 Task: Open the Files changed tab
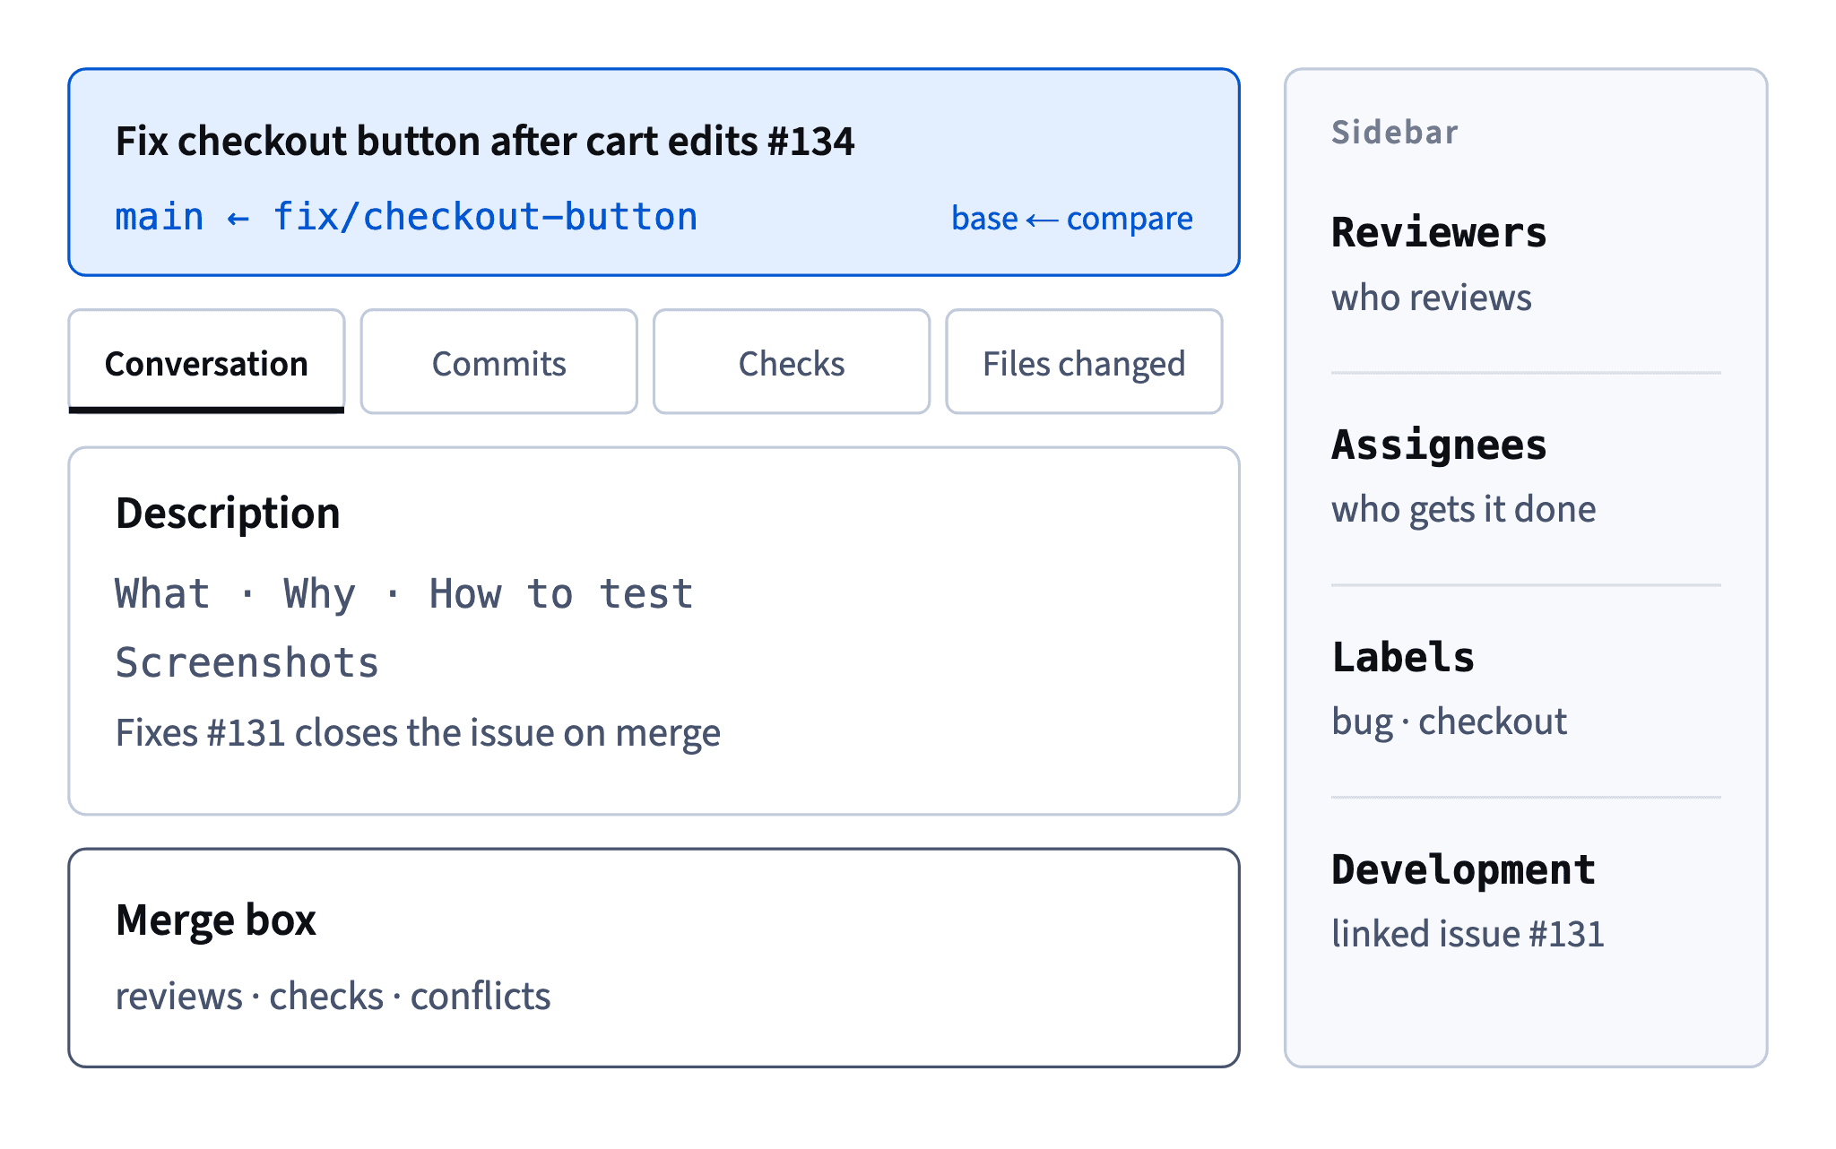pos(1084,362)
